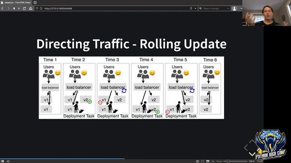291x163 pixels.
Task: Go to the previous slide with left arrow
Action: 246,148
